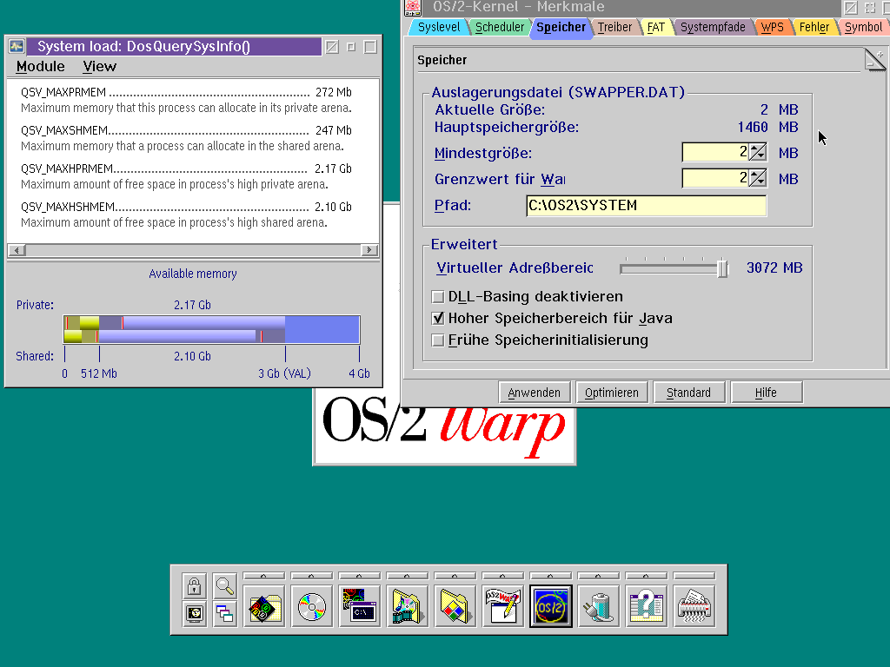Enable Frühe Speicherinitialisierung checkbox

pyautogui.click(x=438, y=340)
